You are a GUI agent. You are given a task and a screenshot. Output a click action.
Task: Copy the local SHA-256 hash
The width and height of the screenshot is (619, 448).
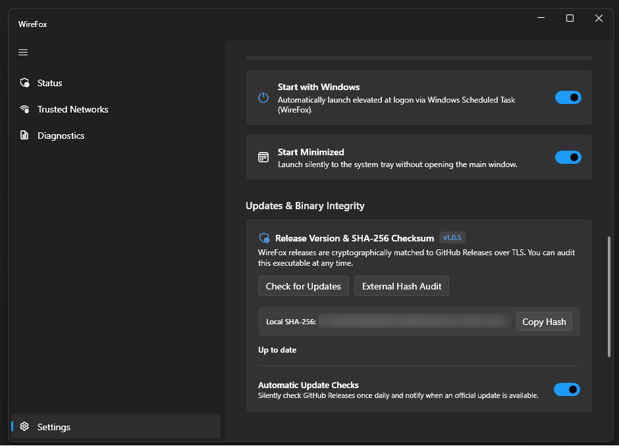tap(544, 322)
